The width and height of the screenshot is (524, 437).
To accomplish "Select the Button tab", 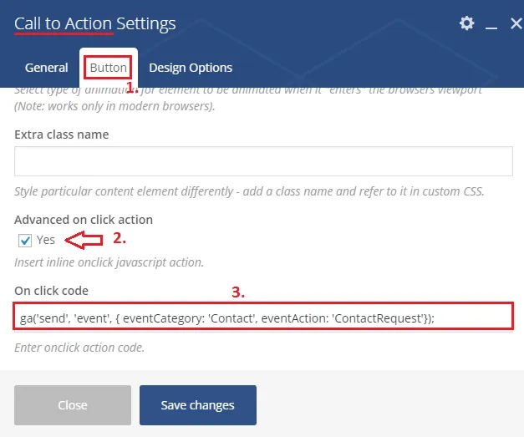I will [109, 68].
